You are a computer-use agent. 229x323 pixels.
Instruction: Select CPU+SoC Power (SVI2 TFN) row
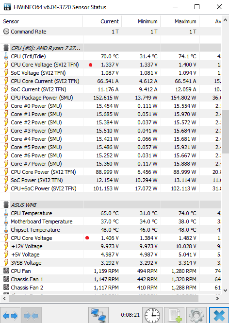click(111, 188)
